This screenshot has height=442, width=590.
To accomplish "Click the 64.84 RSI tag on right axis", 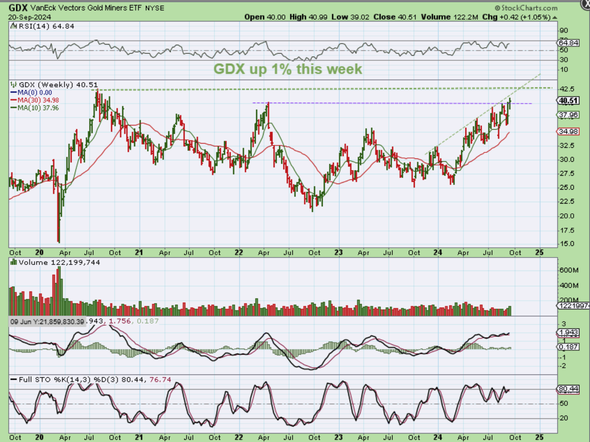I will pos(569,43).
